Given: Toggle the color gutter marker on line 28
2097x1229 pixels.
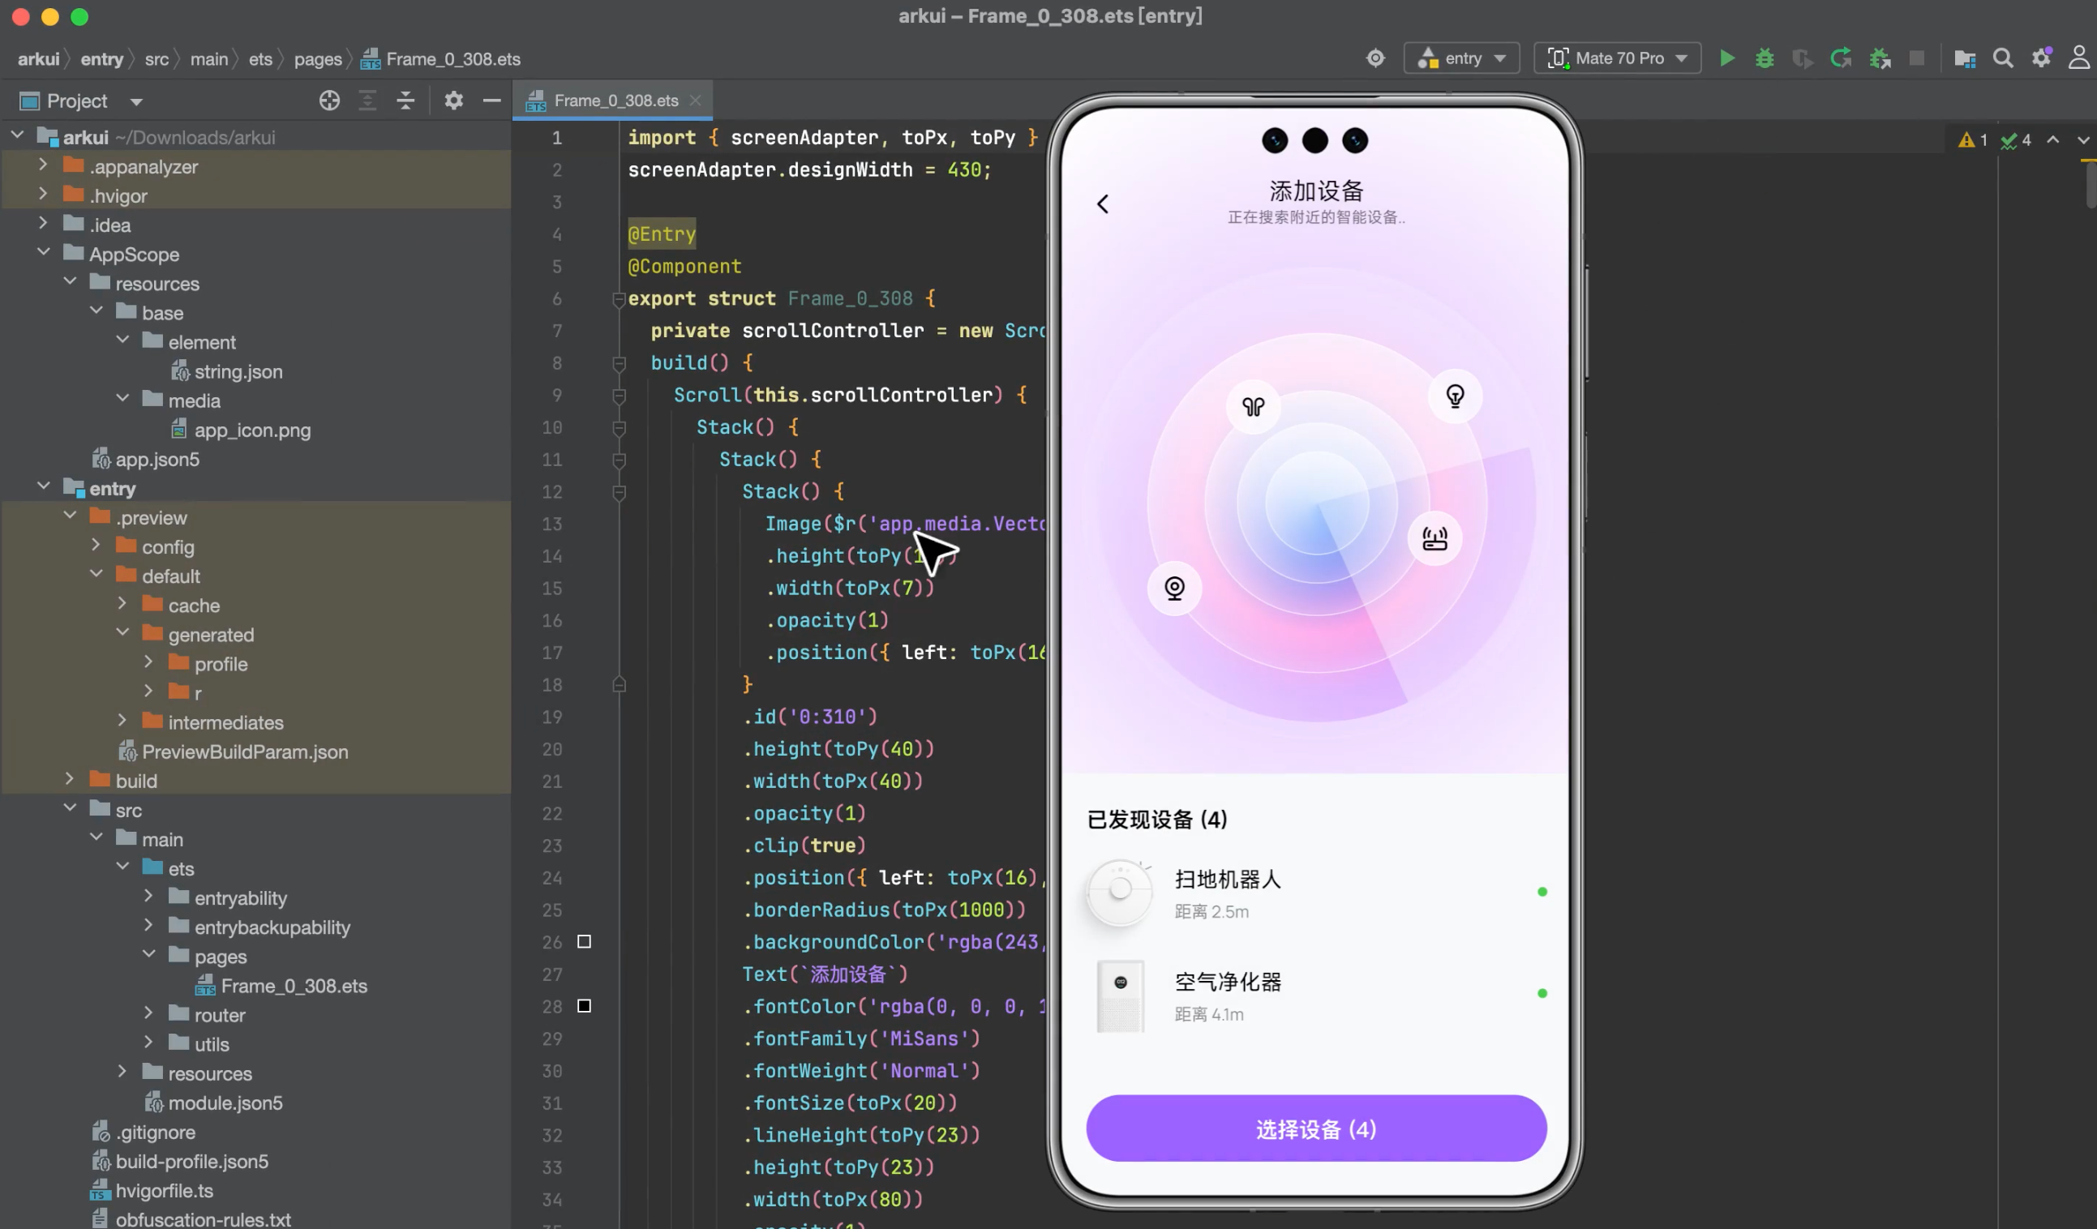Looking at the screenshot, I should 584,1006.
